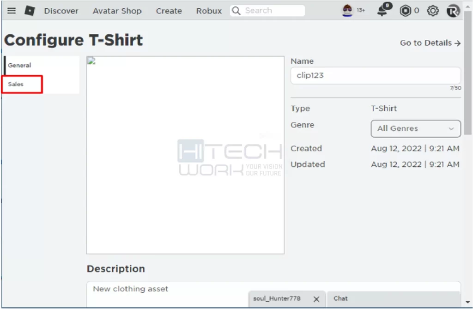Image resolution: width=473 pixels, height=309 pixels.
Task: Click the round R icon at top right
Action: tap(453, 11)
